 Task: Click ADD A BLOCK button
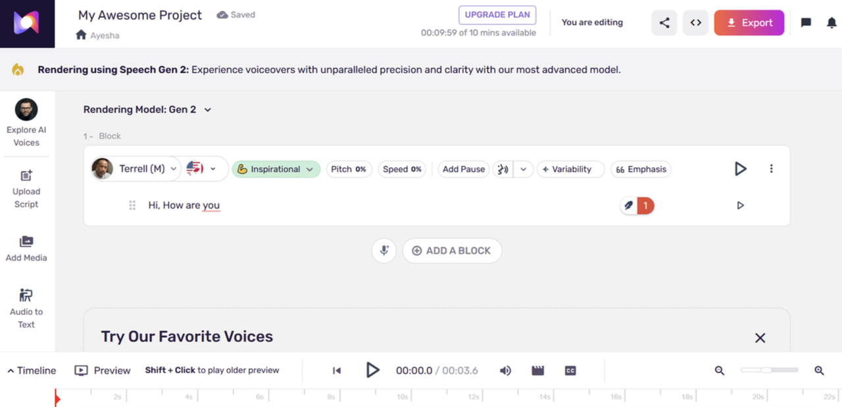point(452,251)
